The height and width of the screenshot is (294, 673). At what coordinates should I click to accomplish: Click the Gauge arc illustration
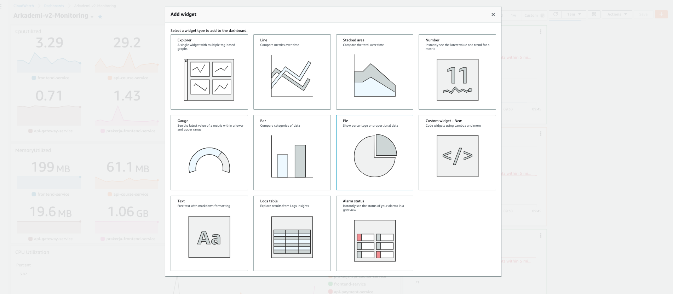[209, 160]
